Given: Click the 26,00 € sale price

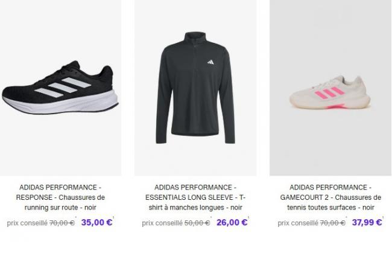Looking at the screenshot, I should coord(232,222).
